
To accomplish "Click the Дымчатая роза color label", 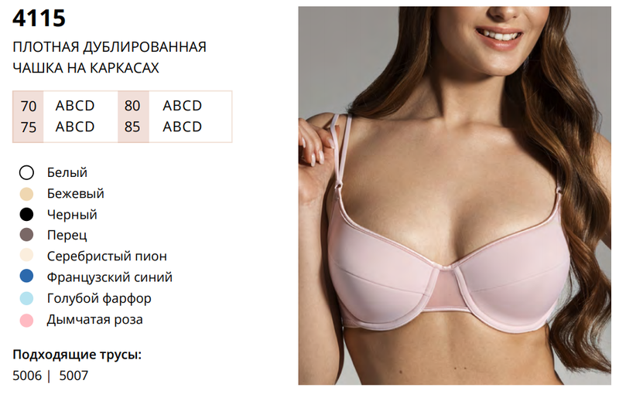I will click(x=94, y=320).
